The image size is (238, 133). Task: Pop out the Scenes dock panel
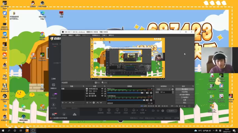[x=83, y=86]
